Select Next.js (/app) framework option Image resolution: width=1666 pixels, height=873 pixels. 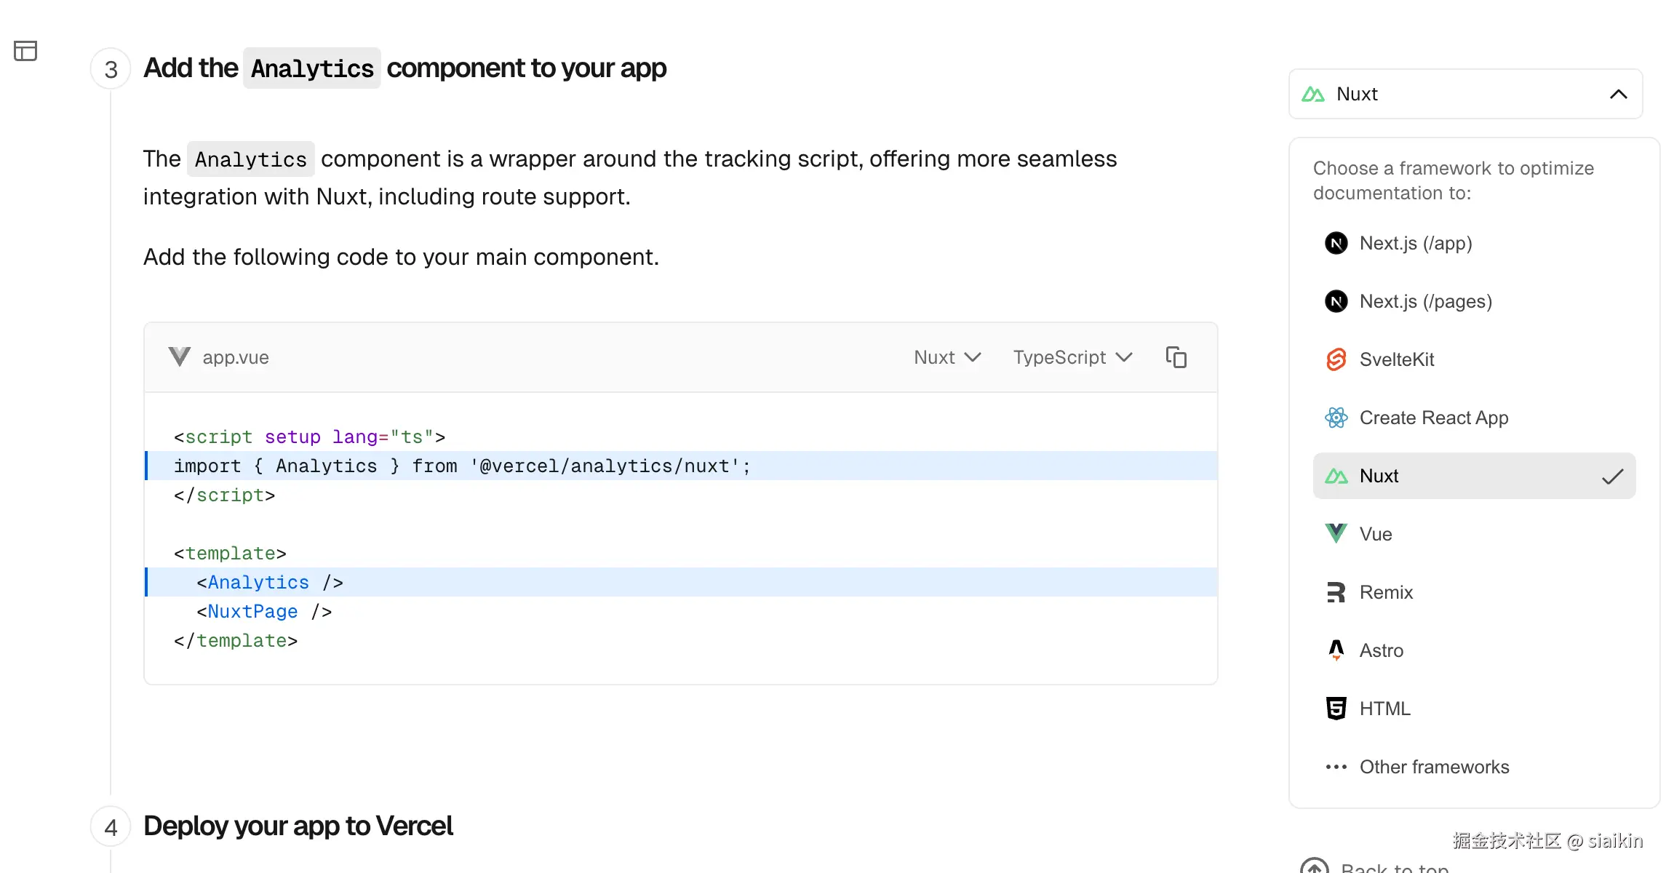pos(1415,243)
